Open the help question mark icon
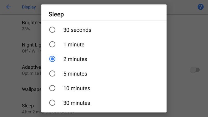The width and height of the screenshot is (208, 117). pos(200,7)
